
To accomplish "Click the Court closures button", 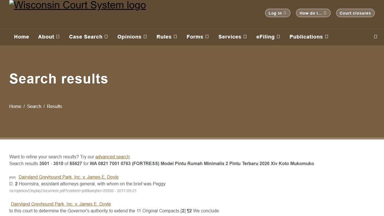I will click(x=355, y=13).
